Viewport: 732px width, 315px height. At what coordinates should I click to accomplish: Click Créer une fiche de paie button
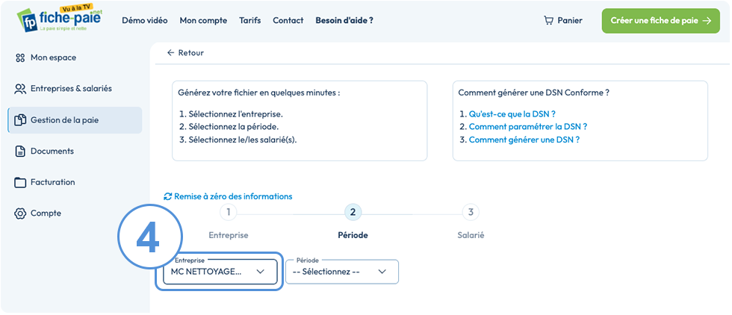point(660,21)
